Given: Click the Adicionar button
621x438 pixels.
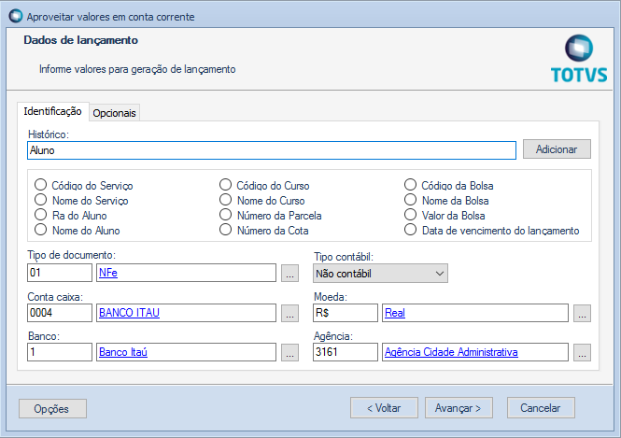Looking at the screenshot, I should tap(557, 149).
